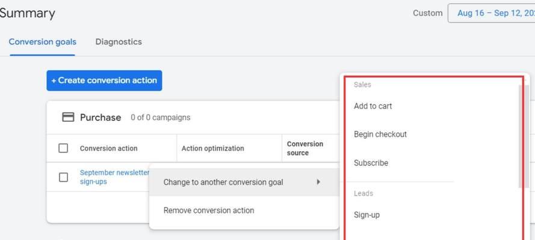Tick the header checkbox beside Conversion action
The height and width of the screenshot is (240, 535).
(x=63, y=148)
